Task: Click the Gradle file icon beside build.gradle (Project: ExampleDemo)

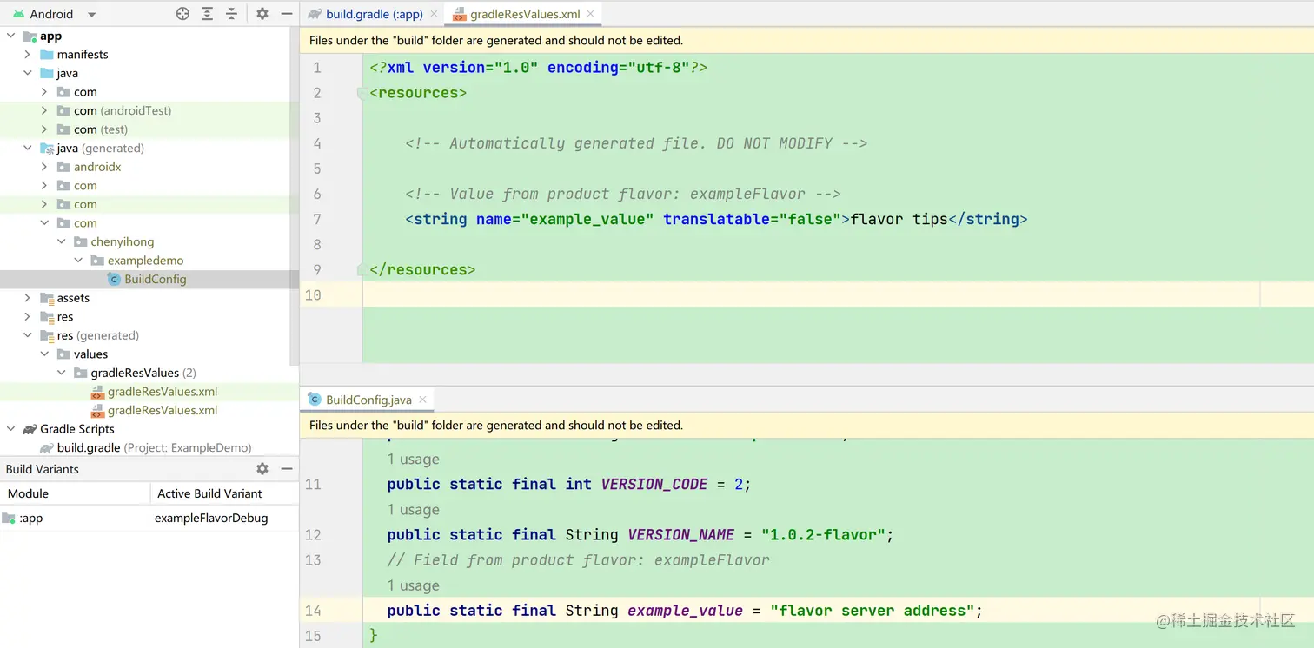Action: tap(47, 448)
